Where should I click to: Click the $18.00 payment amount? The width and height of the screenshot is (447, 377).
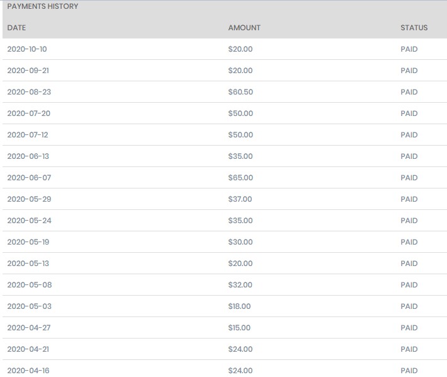[x=239, y=306]
